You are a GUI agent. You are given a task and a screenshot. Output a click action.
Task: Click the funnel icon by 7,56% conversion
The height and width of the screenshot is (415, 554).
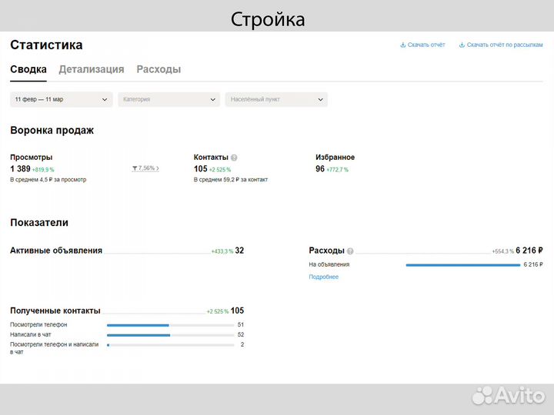[135, 168]
